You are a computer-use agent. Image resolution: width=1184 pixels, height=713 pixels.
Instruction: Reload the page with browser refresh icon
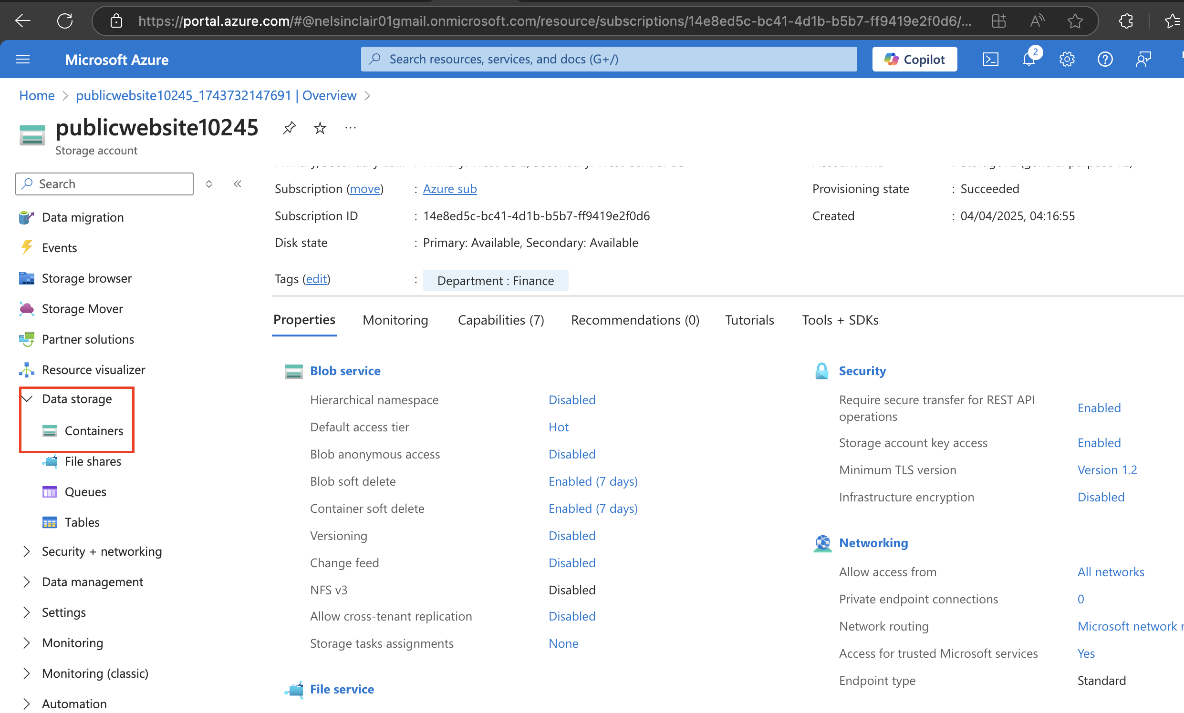click(65, 20)
